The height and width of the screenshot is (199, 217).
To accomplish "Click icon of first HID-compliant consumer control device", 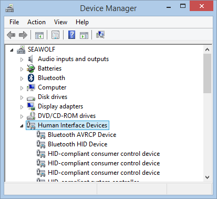I will [x=41, y=154].
